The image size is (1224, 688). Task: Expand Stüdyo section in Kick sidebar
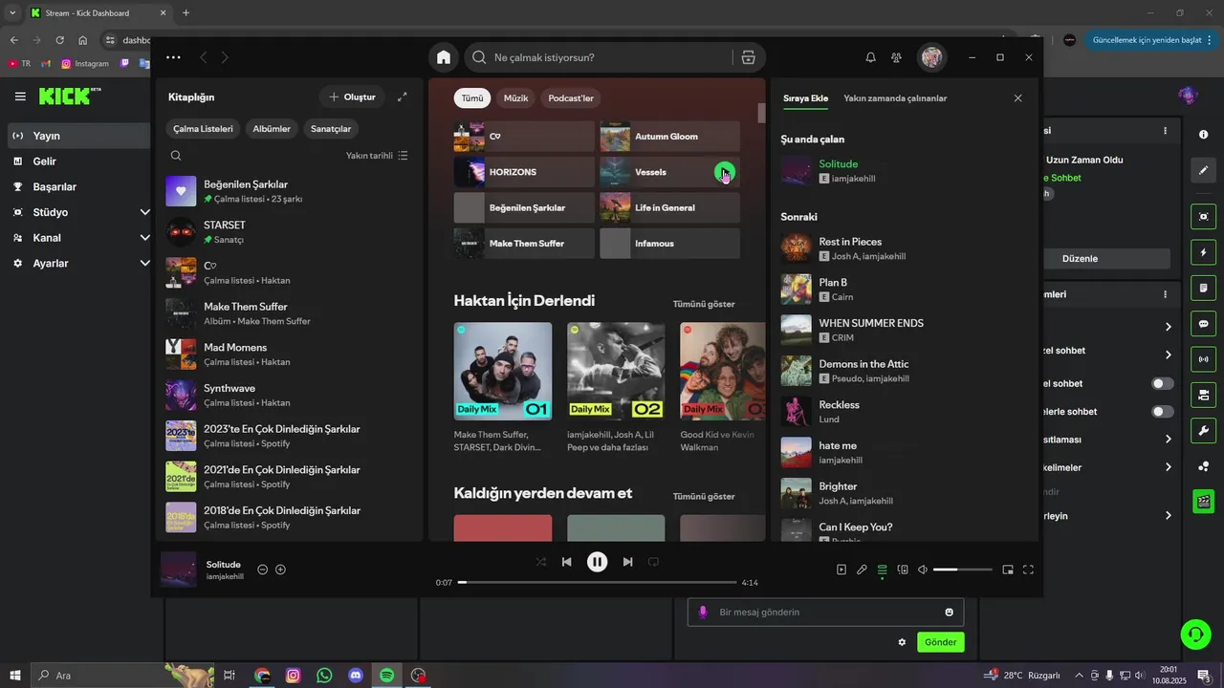pos(145,212)
